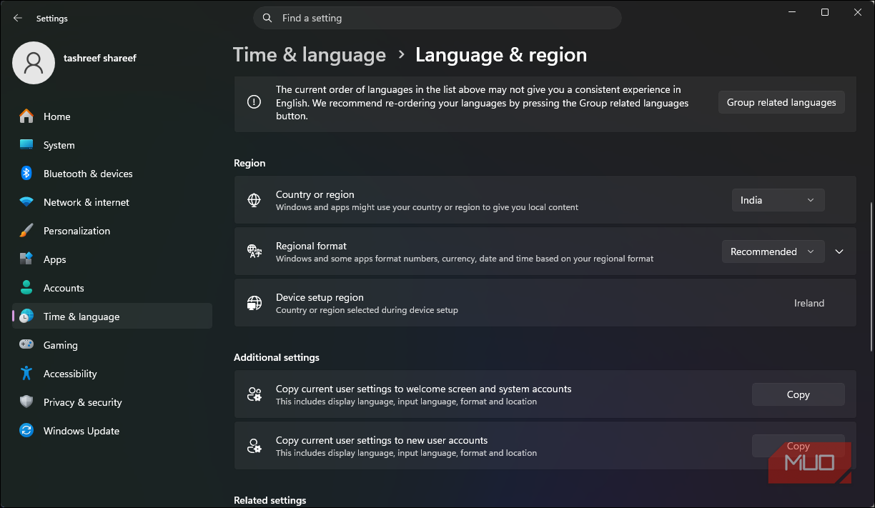Click the search magnifier icon

pyautogui.click(x=267, y=18)
